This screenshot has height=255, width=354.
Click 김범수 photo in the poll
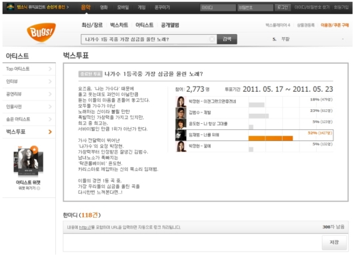pos(181,113)
